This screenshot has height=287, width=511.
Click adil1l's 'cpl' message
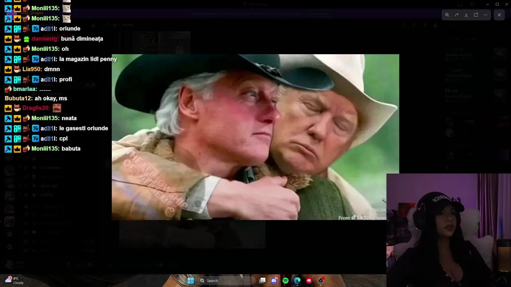[63, 138]
